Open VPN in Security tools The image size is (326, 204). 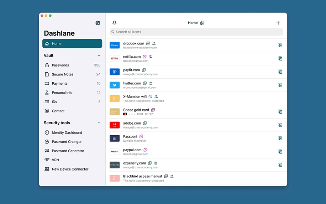tap(72, 160)
